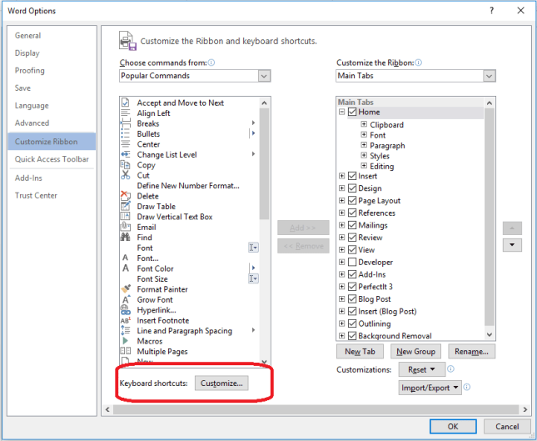Screen dimensions: 537x441
Task: Open the Trust Center category
Action: point(36,195)
